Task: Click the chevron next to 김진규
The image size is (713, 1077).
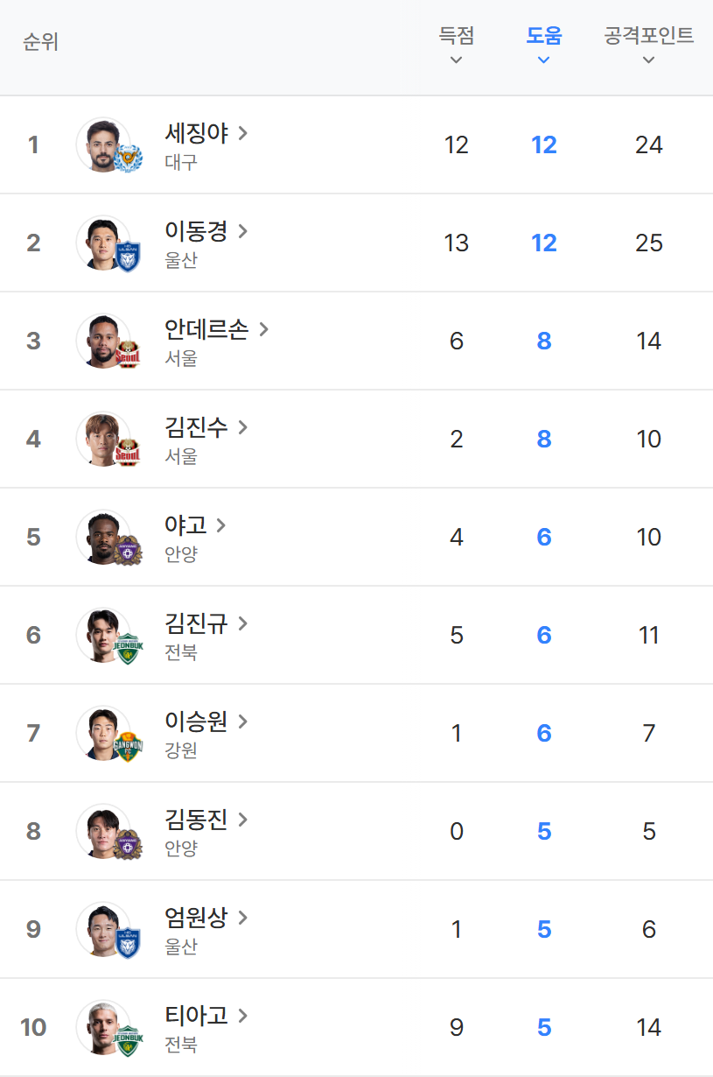Action: coord(243,623)
